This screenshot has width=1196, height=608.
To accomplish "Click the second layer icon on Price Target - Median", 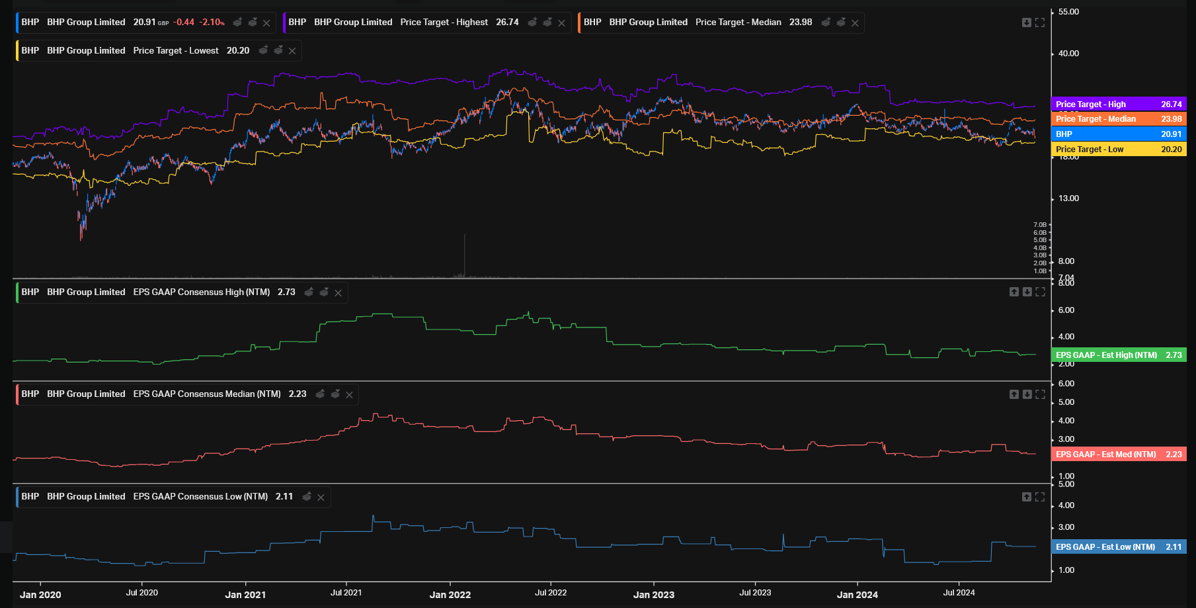I will (841, 22).
